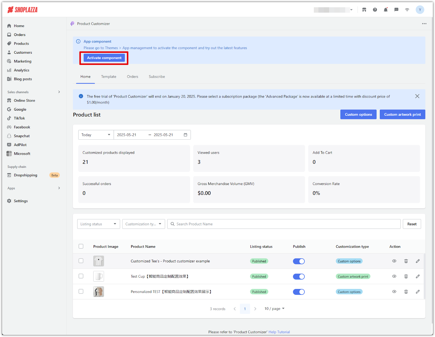This screenshot has height=337, width=435.
Task: Click Custom options button
Action: 358,114
